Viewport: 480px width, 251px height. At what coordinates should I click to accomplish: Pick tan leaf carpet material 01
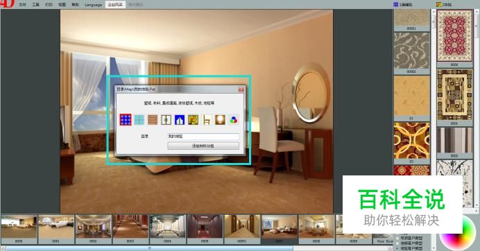(x=412, y=98)
